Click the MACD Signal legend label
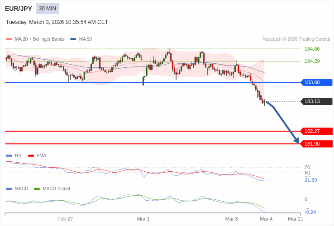 pyautogui.click(x=56, y=189)
